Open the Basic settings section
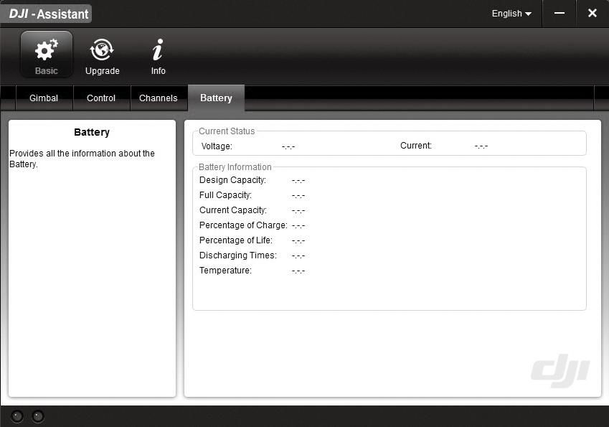Image resolution: width=609 pixels, height=427 pixels. [46, 55]
